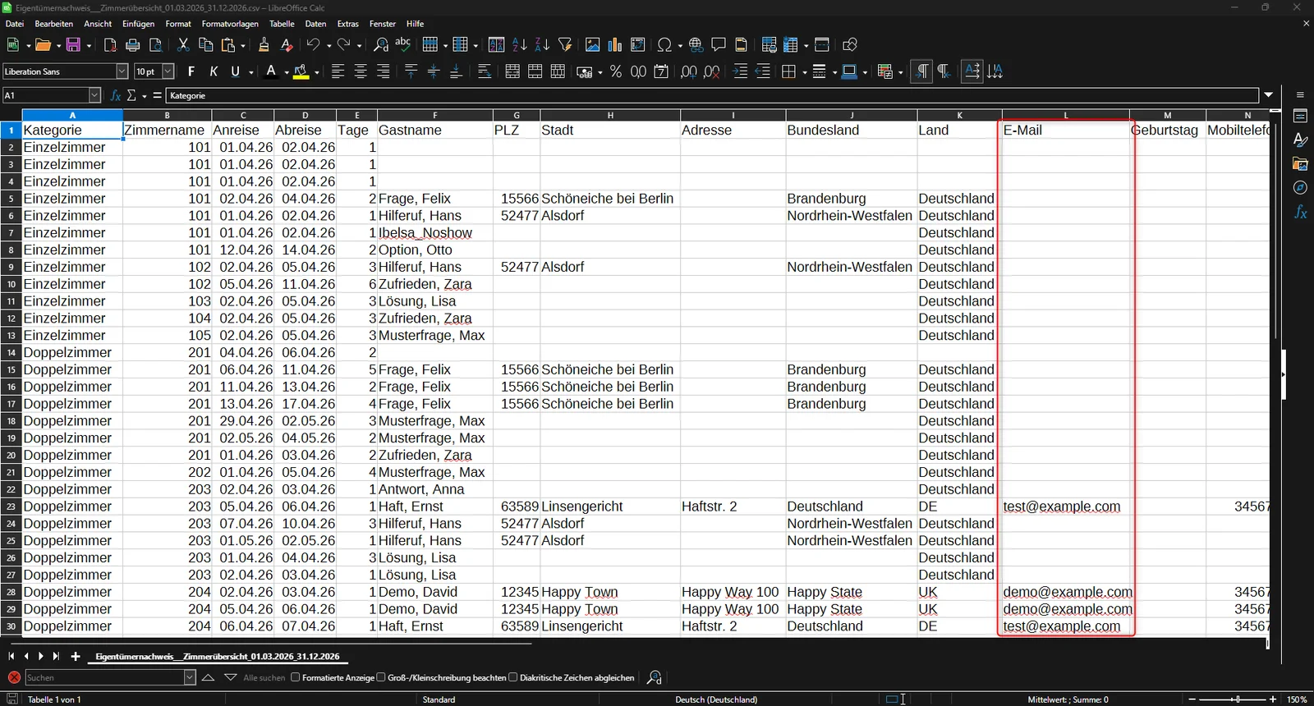Open the Formatvorlagen menu
Screen dimensions: 1314x706
tap(230, 24)
